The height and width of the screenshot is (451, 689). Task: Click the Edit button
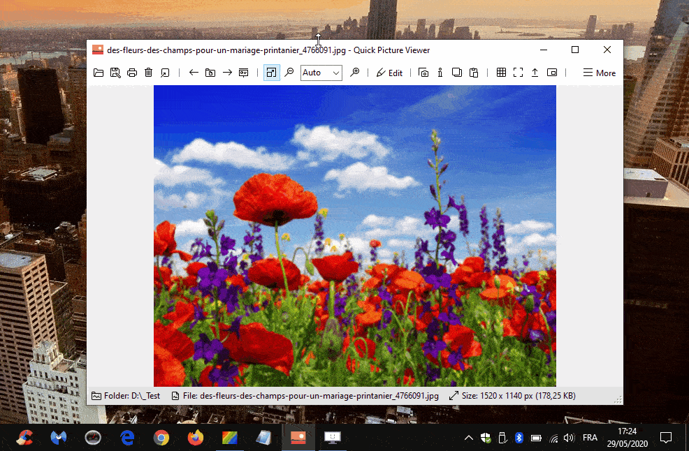[x=389, y=73]
